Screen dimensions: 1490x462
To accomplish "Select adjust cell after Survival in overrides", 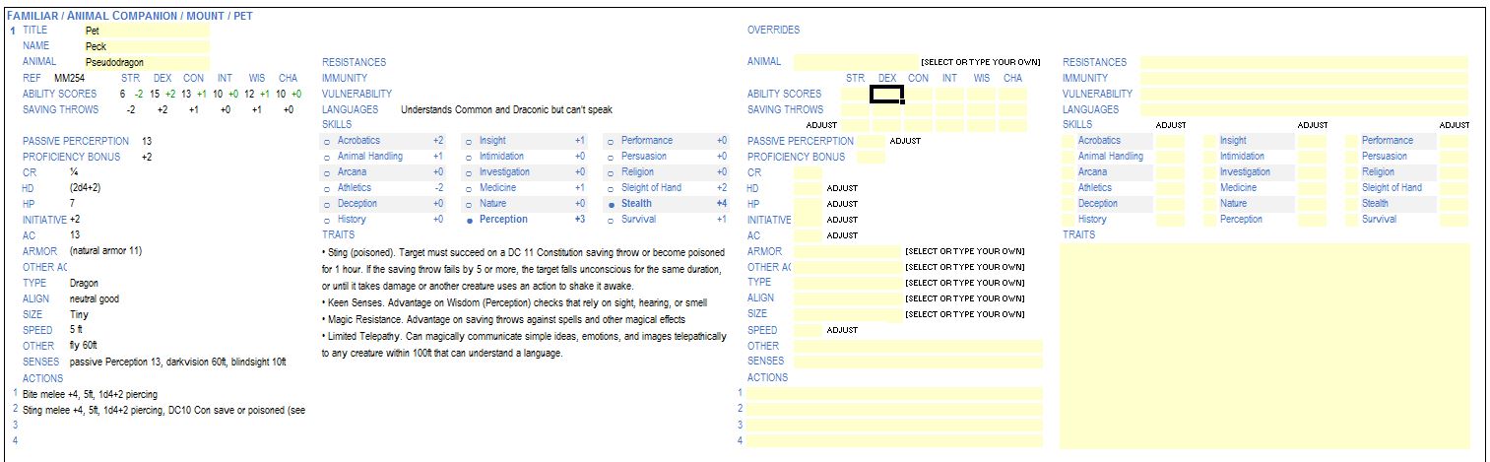I will 1454,220.
